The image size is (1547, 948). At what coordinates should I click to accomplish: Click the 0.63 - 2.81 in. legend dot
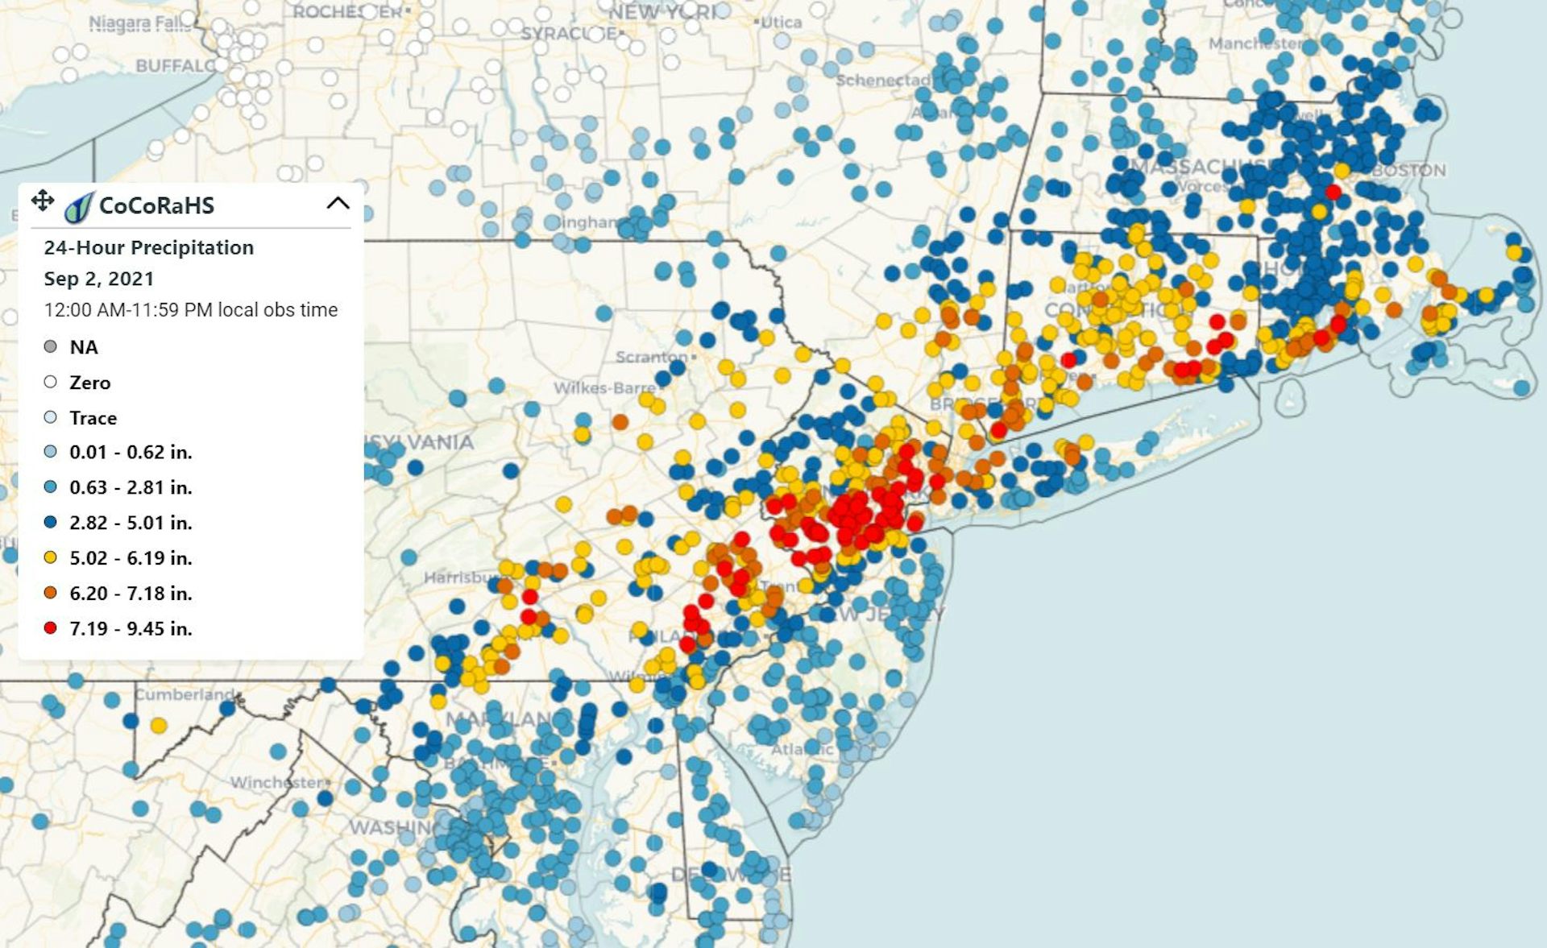(x=50, y=487)
